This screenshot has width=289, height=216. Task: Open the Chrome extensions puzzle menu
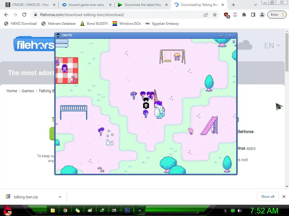[244, 15]
